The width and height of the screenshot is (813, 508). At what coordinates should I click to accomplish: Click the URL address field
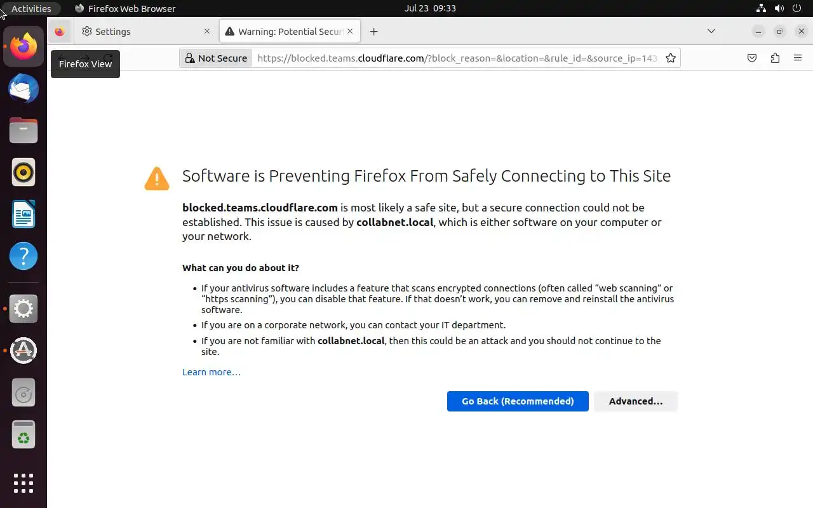[457, 58]
